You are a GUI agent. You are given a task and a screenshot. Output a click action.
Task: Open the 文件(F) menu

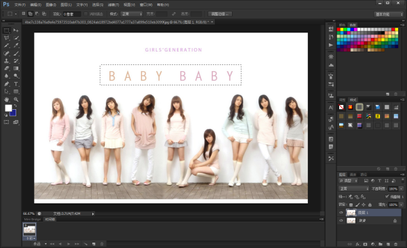(20, 5)
